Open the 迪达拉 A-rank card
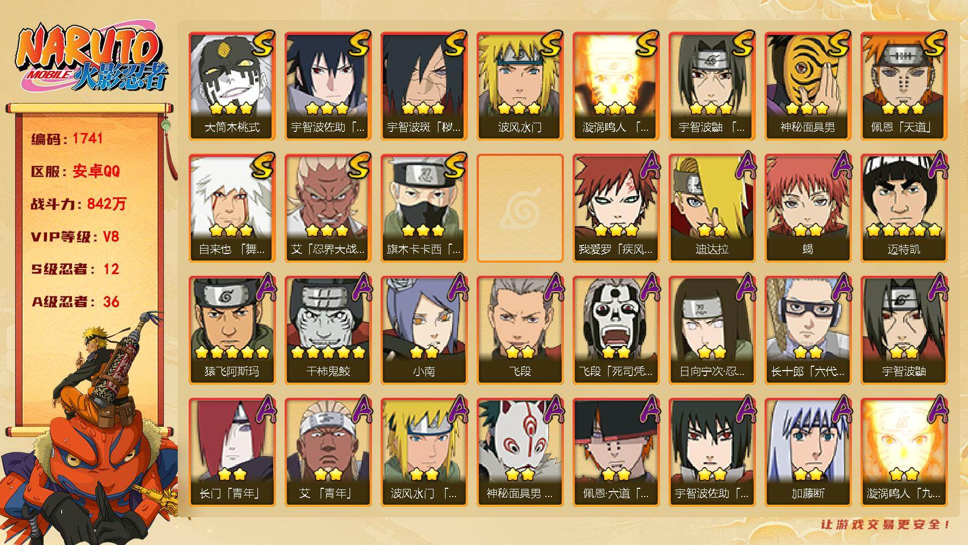Screen dimensions: 968x545 pos(712,208)
